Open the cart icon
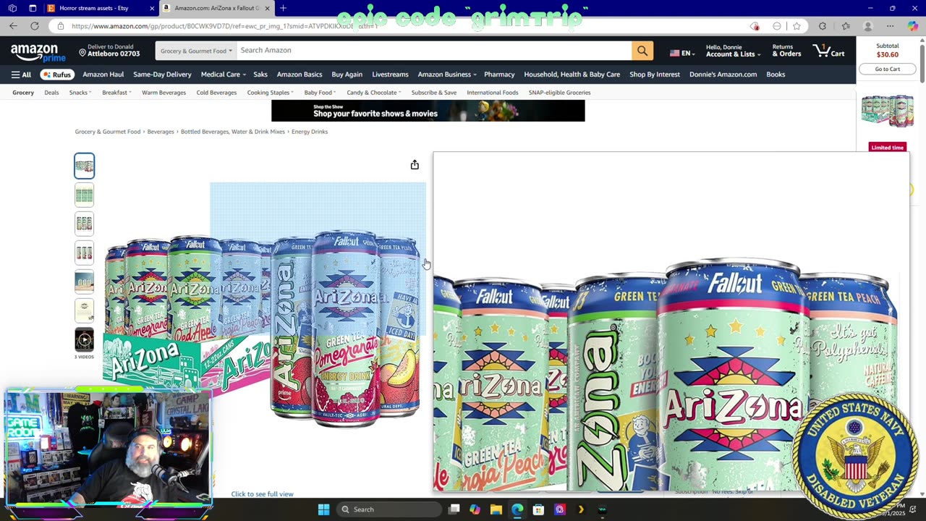Screen dimensions: 926x521 tap(828, 51)
